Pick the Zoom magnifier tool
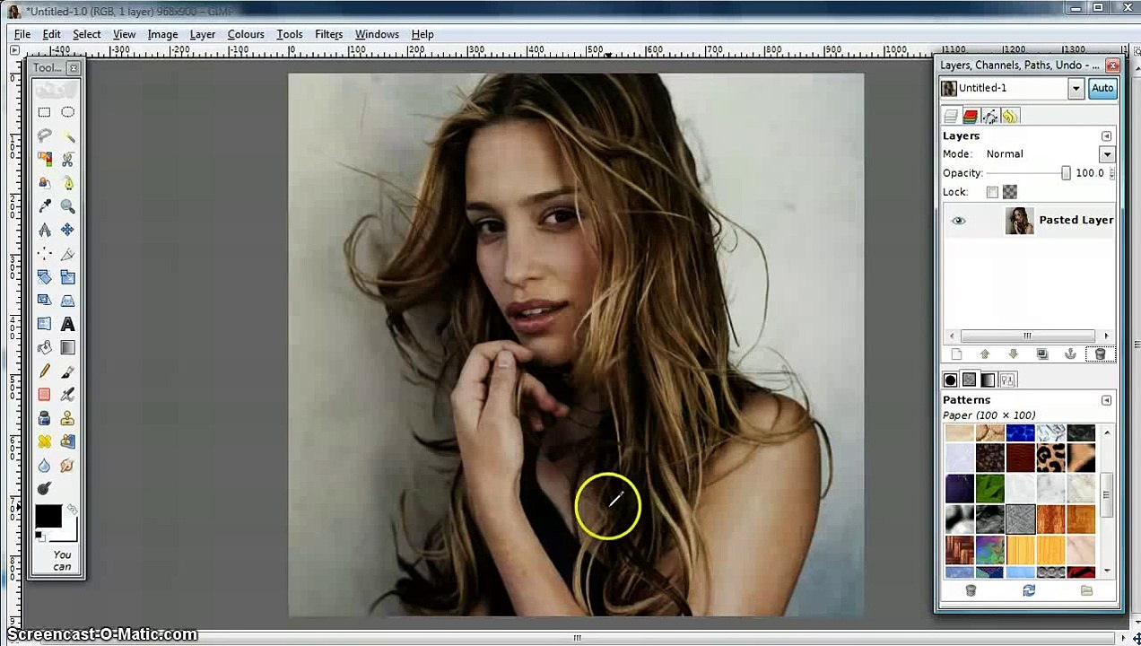Viewport: 1141px width, 646px height. [x=67, y=206]
